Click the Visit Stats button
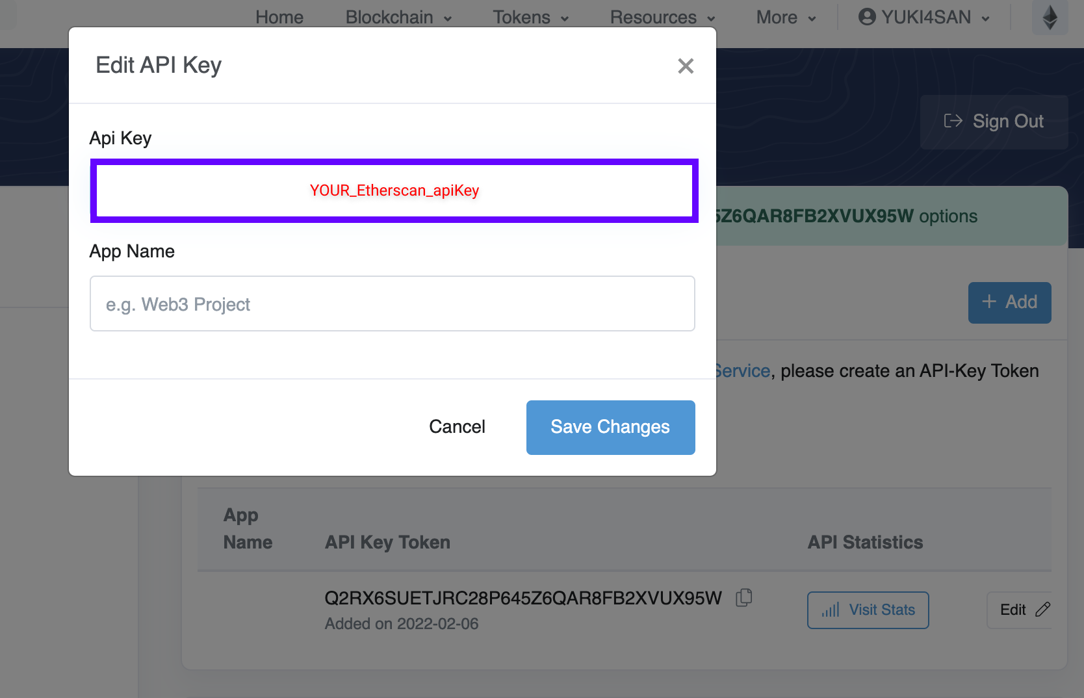Image resolution: width=1084 pixels, height=698 pixels. tap(868, 610)
